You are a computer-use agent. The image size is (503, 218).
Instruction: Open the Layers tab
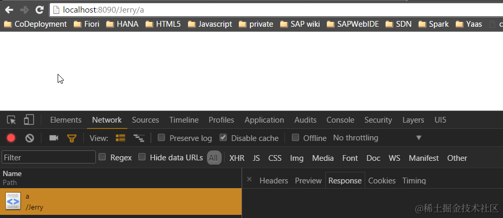pyautogui.click(x=413, y=120)
